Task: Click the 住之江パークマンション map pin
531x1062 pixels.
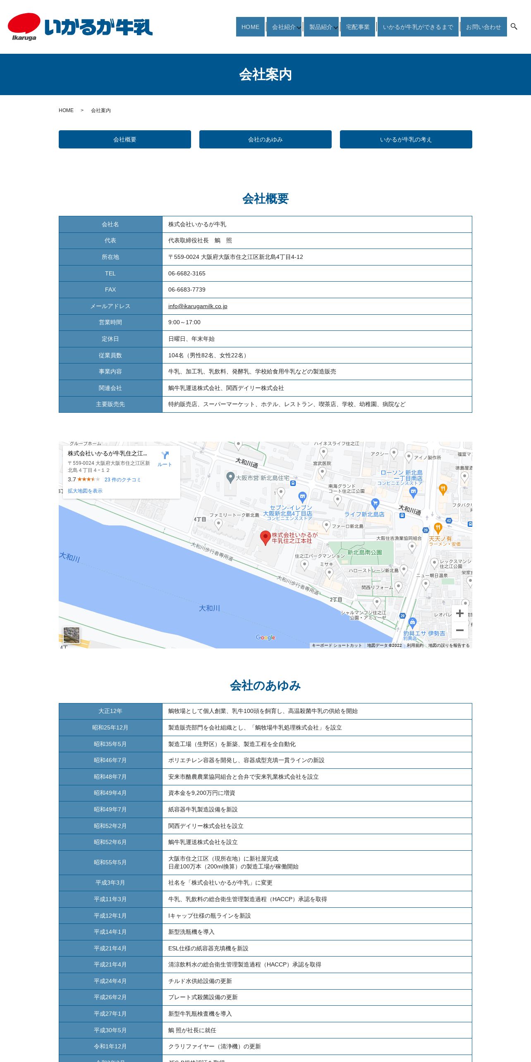Action: coord(304,565)
